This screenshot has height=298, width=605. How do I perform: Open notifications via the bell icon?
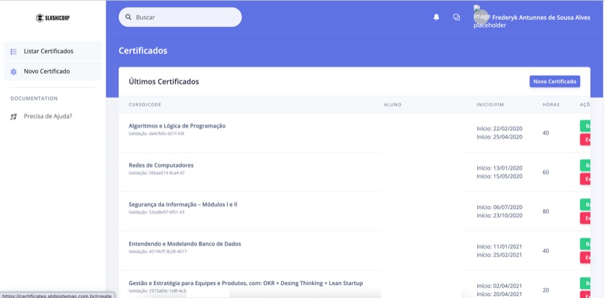coord(437,17)
